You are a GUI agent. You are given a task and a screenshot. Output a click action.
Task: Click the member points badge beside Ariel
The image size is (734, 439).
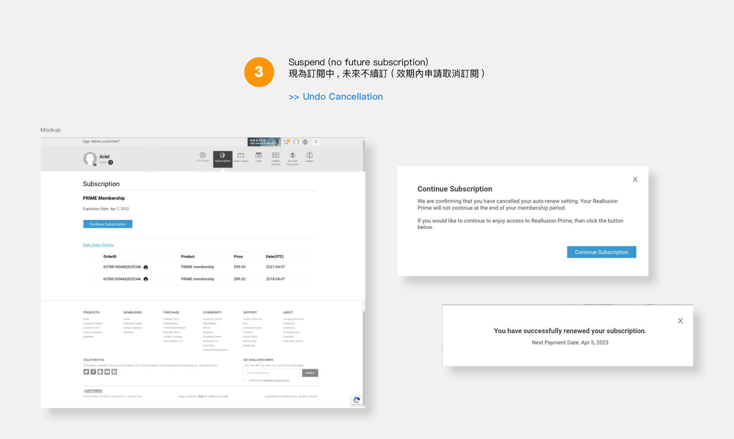pyautogui.click(x=110, y=162)
